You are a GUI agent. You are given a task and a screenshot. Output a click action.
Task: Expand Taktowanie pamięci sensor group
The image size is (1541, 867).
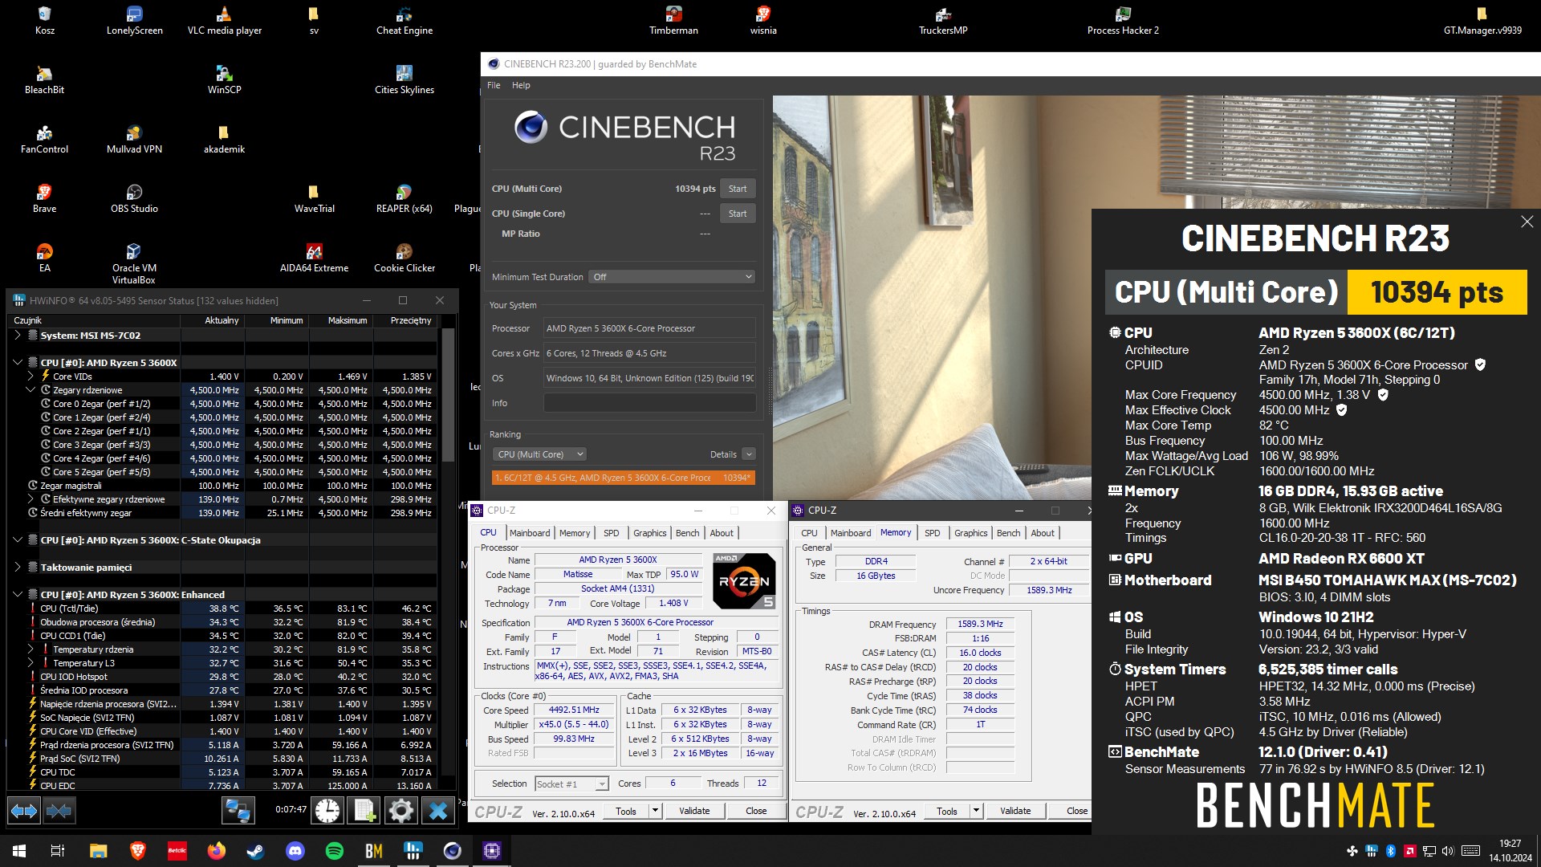pyautogui.click(x=18, y=568)
